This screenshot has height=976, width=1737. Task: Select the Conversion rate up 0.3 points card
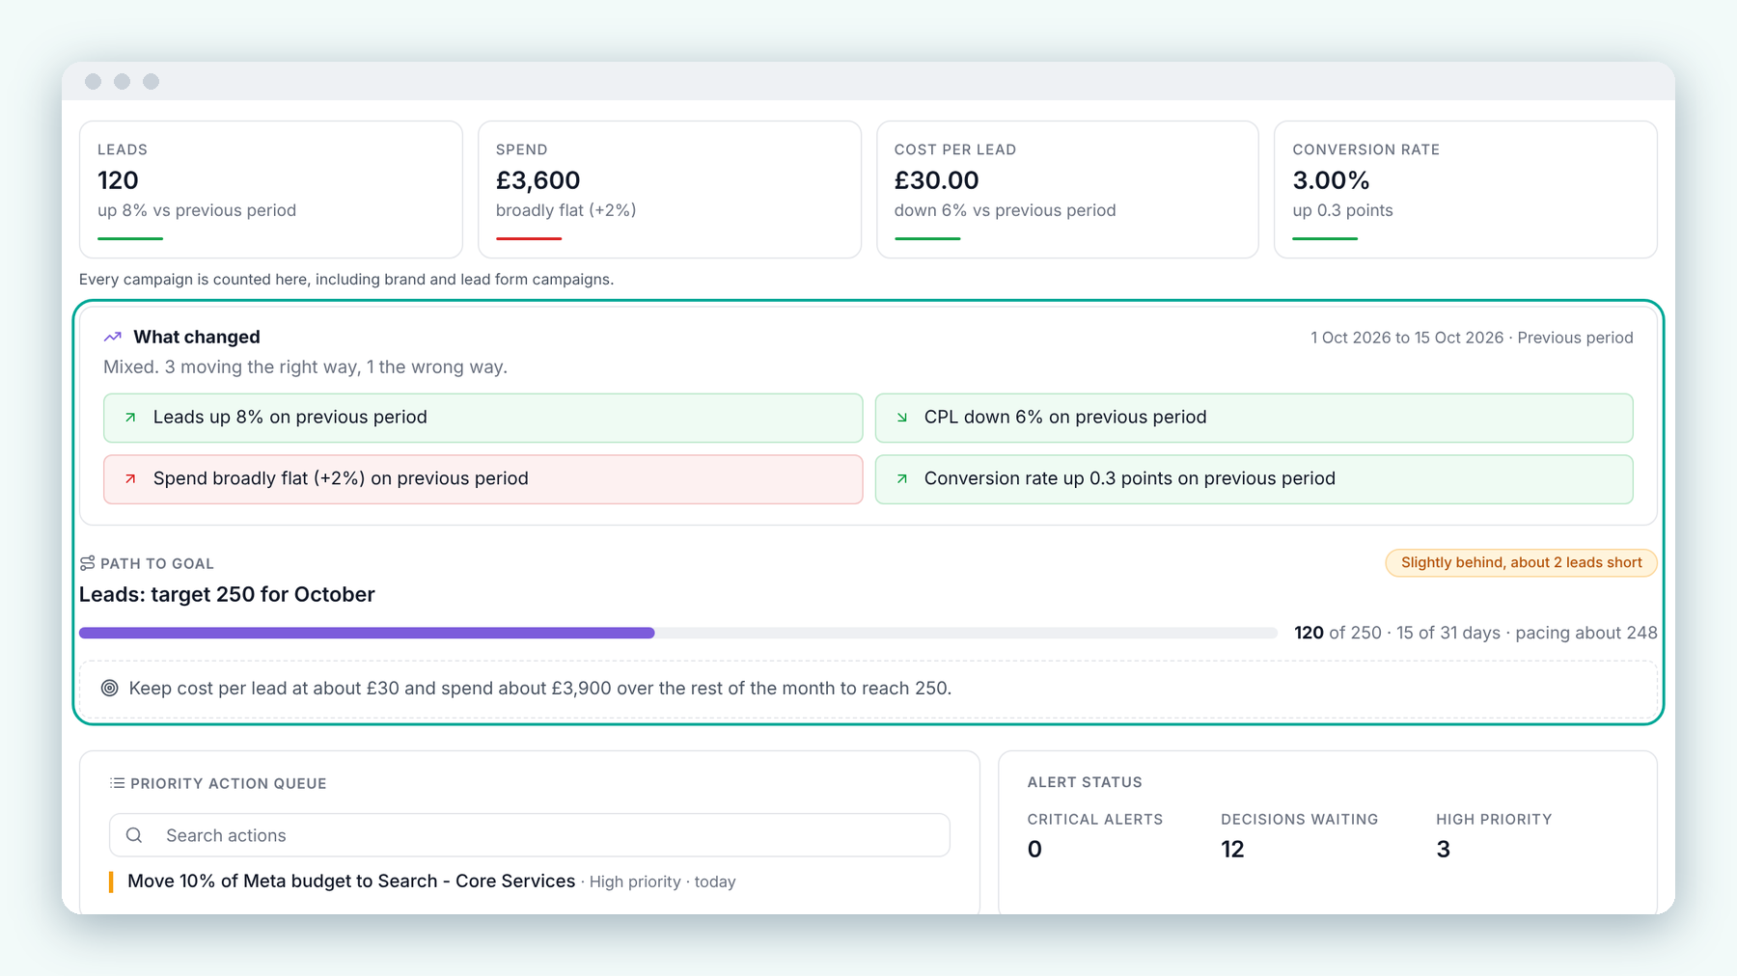[x=1254, y=479]
